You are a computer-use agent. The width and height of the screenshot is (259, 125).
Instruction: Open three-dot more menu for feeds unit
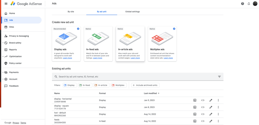(x=218, y=121)
